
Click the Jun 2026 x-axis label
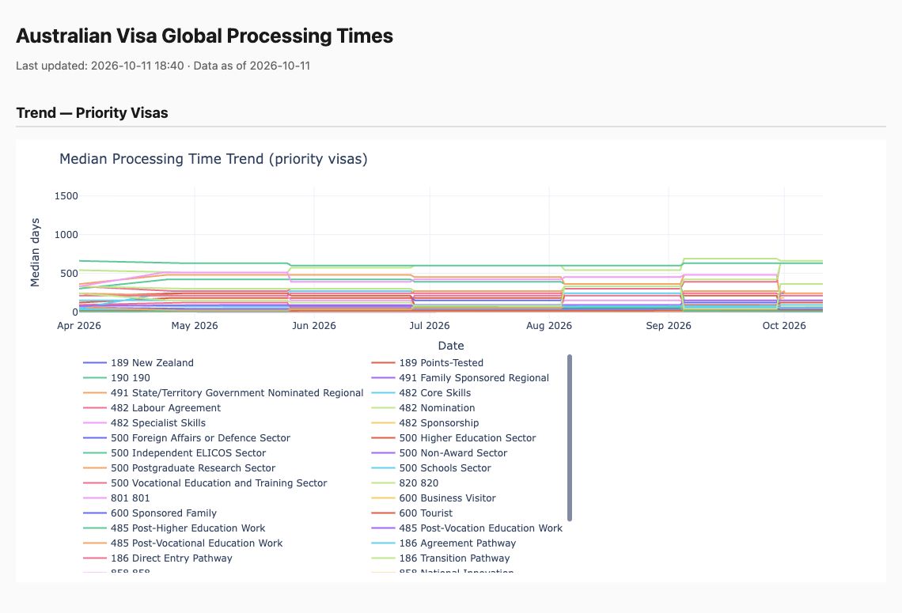tap(313, 325)
